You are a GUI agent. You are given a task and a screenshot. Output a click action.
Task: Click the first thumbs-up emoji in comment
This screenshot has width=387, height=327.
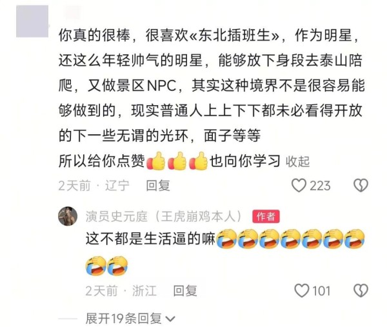(x=156, y=161)
